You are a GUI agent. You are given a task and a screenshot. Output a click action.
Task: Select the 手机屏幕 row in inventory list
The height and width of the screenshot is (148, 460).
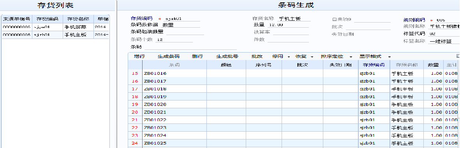tap(55, 27)
